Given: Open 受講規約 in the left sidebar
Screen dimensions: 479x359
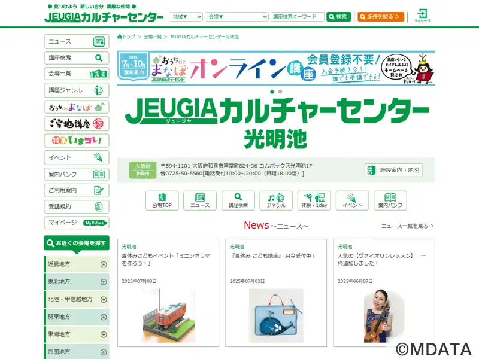Looking at the screenshot, I should click(77, 206).
